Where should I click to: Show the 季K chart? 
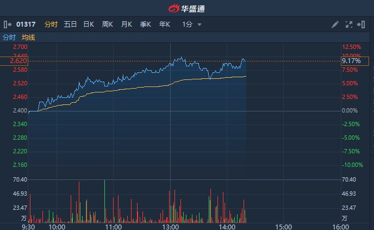[146, 24]
